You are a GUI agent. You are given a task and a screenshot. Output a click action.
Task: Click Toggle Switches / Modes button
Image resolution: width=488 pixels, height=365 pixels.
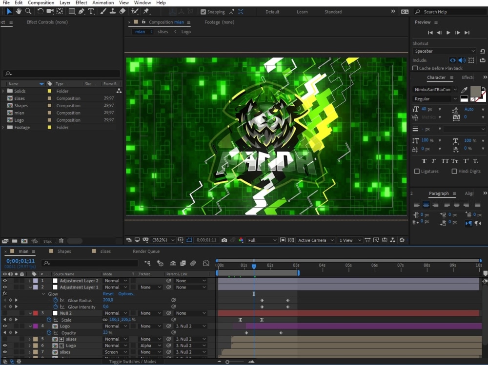click(x=133, y=362)
